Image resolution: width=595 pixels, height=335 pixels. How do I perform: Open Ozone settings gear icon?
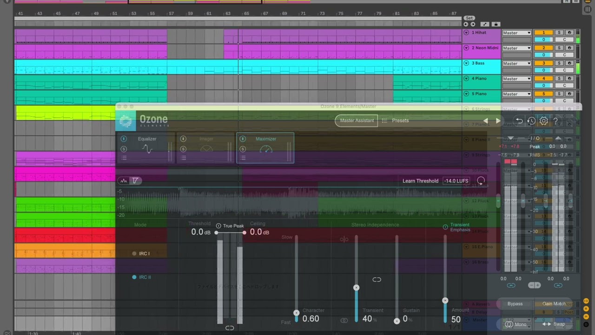(543, 121)
